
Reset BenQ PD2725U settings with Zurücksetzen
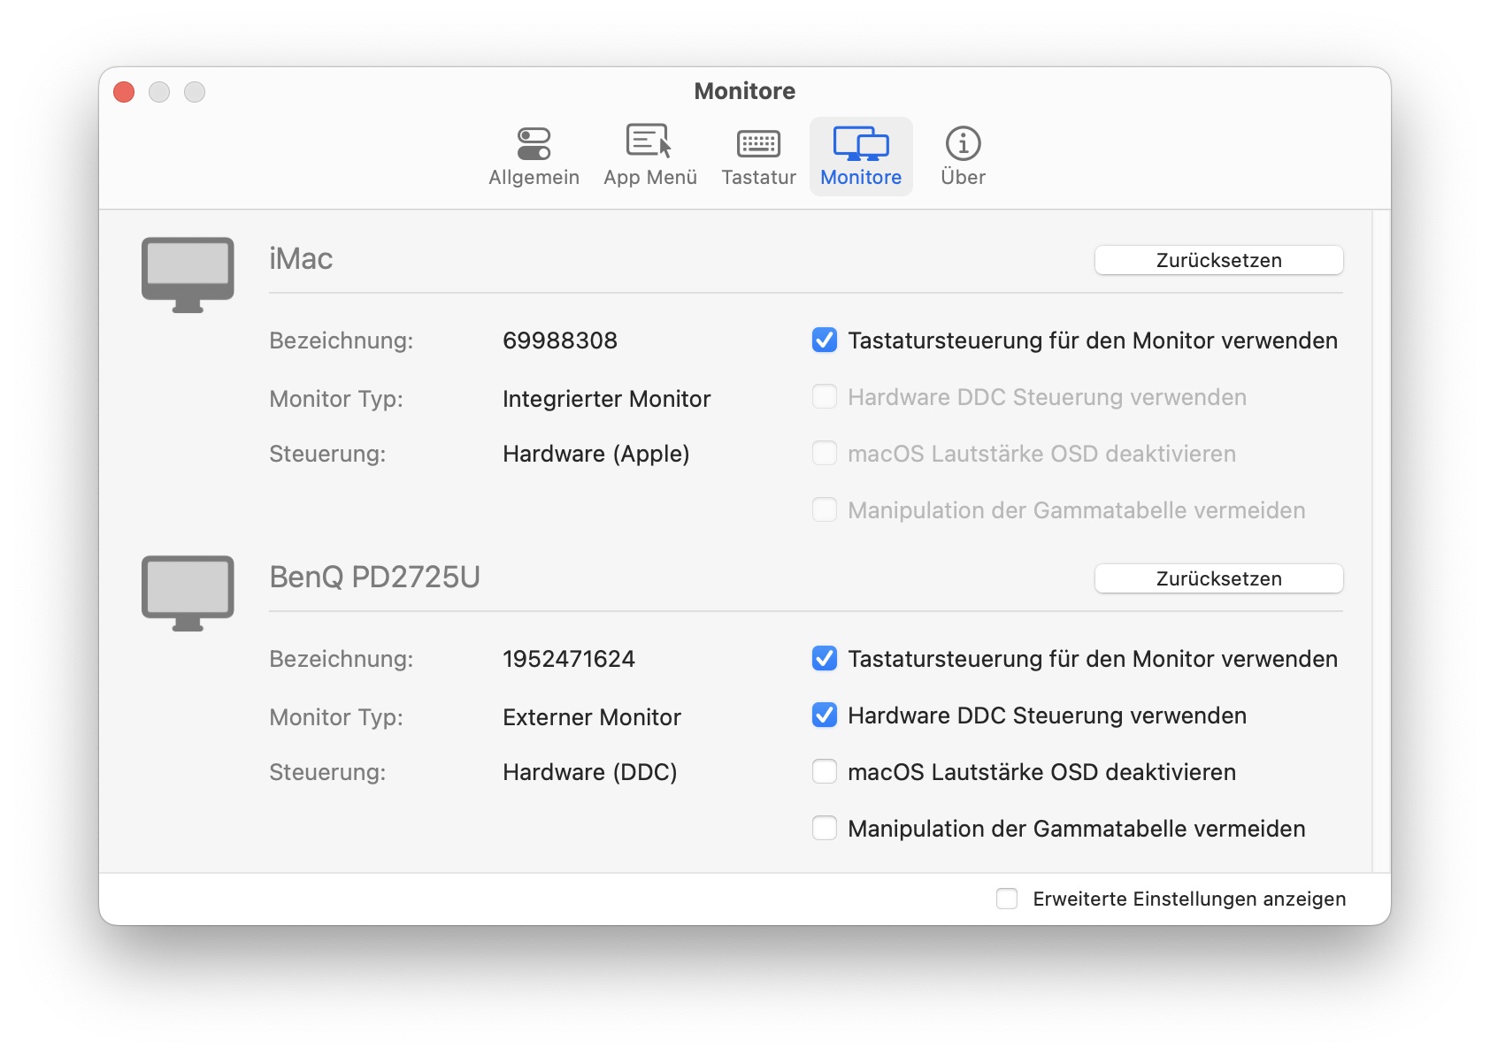[x=1217, y=578]
